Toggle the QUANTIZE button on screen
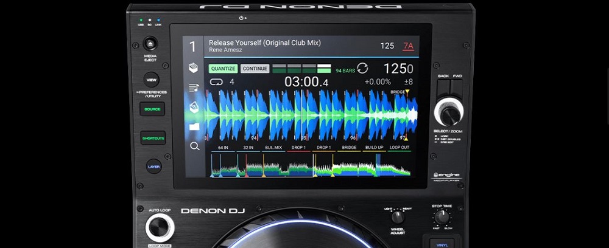Screen dimensions: 609x248 pos(224,69)
